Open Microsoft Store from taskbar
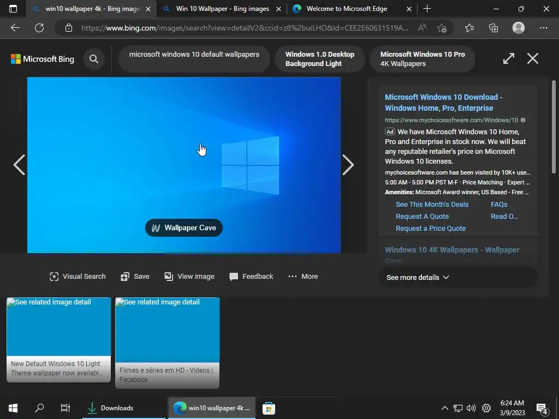Image resolution: width=559 pixels, height=419 pixels. 269,408
